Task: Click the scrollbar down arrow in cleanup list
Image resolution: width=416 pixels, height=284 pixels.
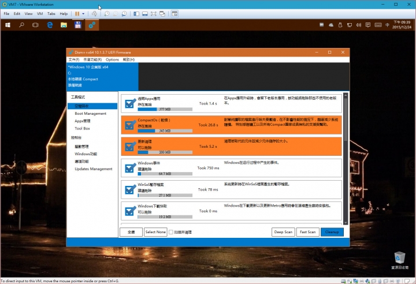Action: 346,223
